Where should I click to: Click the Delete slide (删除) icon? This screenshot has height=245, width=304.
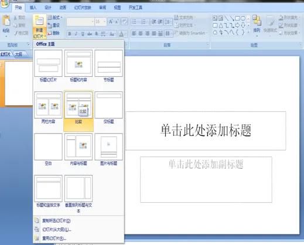pos(53,33)
